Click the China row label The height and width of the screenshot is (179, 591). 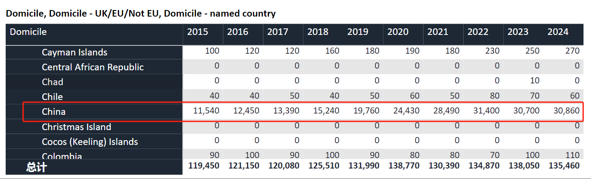pos(54,112)
